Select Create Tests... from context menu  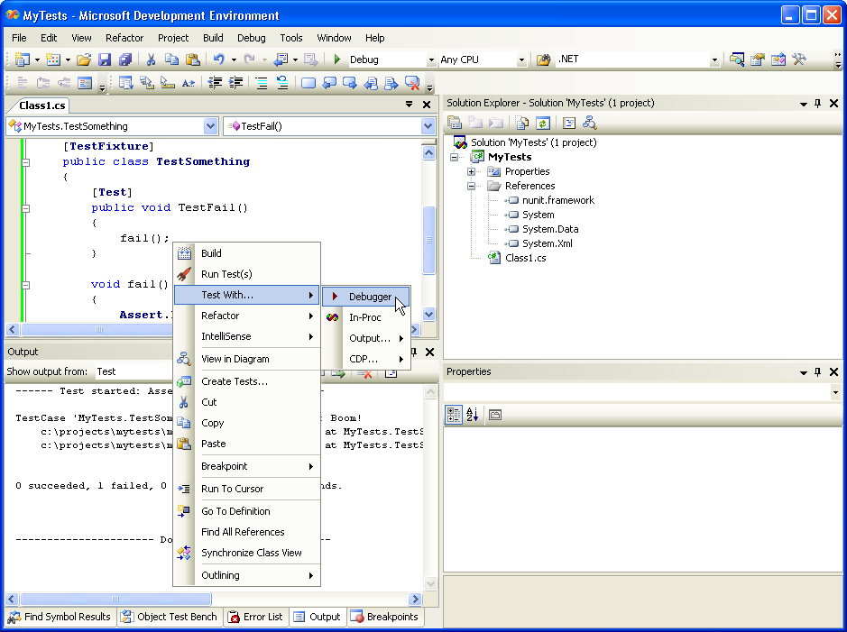point(247,381)
